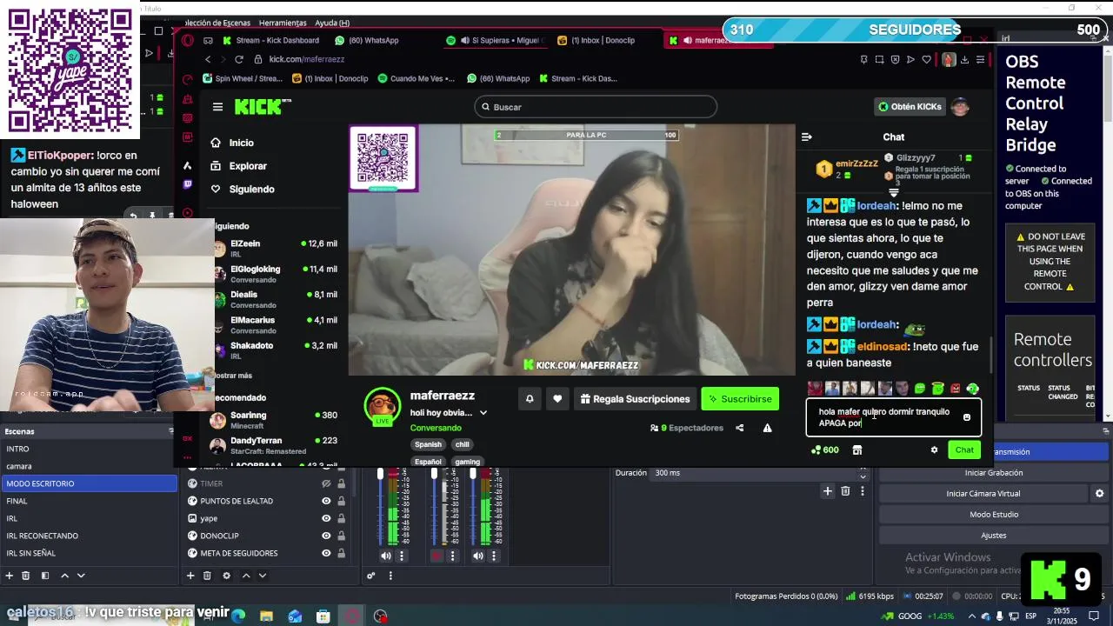The image size is (1113, 626).
Task: Move selected scene down with arrow
Action: [x=81, y=576]
